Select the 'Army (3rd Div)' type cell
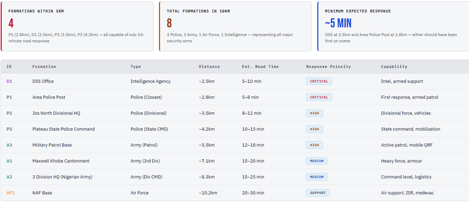The width and height of the screenshot is (469, 202). [x=145, y=161]
